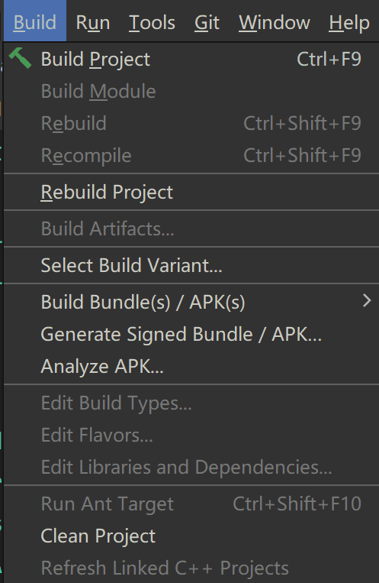
Task: Click the Run Ant Target entry
Action: (x=191, y=504)
